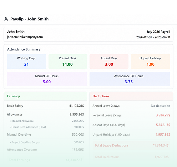Click the 'Total Deductions' label

[107, 157]
